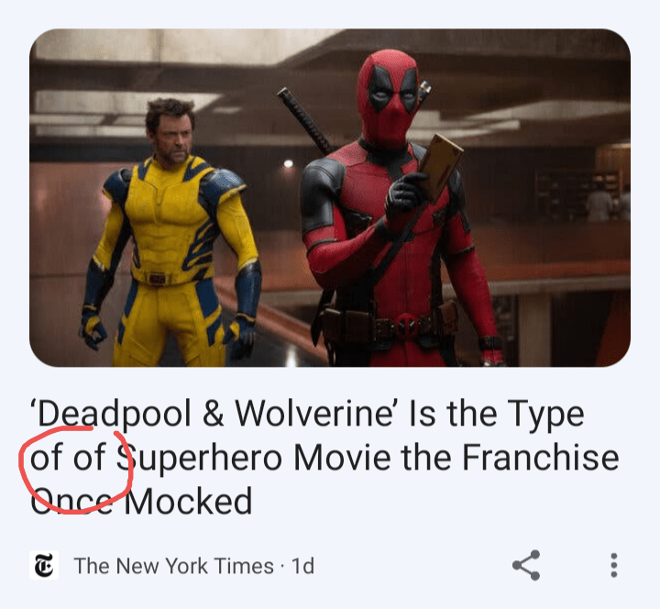The image size is (660, 609).
Task: Click the word 'Once' in the headline
Action: (72, 502)
